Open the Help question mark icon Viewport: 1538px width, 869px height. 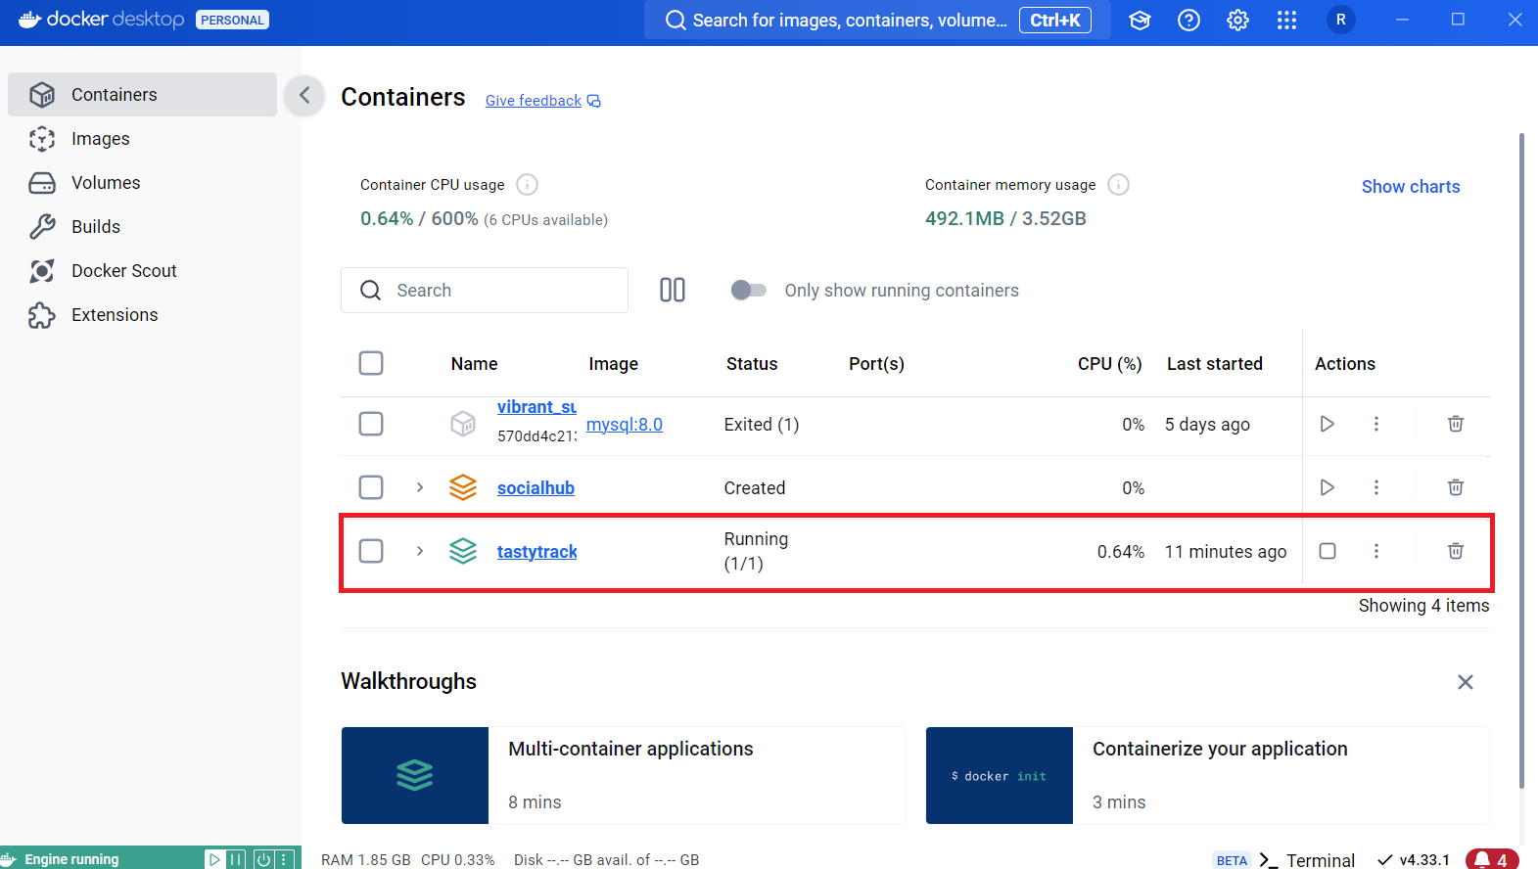point(1188,20)
